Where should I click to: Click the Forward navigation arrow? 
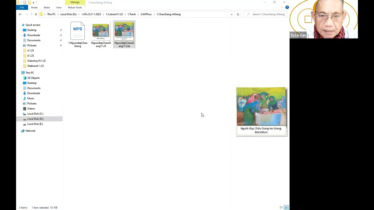pyautogui.click(x=27, y=14)
